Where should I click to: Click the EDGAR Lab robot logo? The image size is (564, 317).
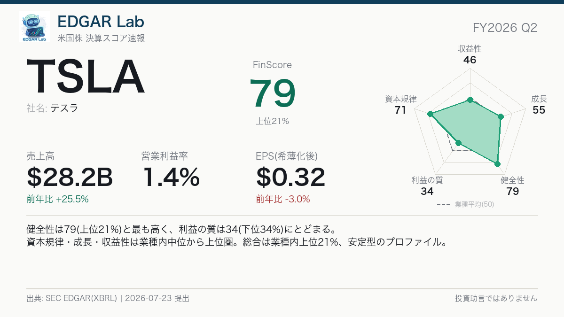[x=34, y=27]
